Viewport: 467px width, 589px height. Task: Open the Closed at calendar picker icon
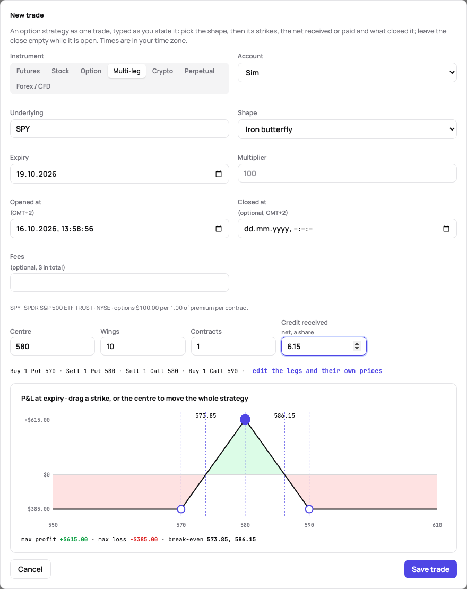[446, 229]
